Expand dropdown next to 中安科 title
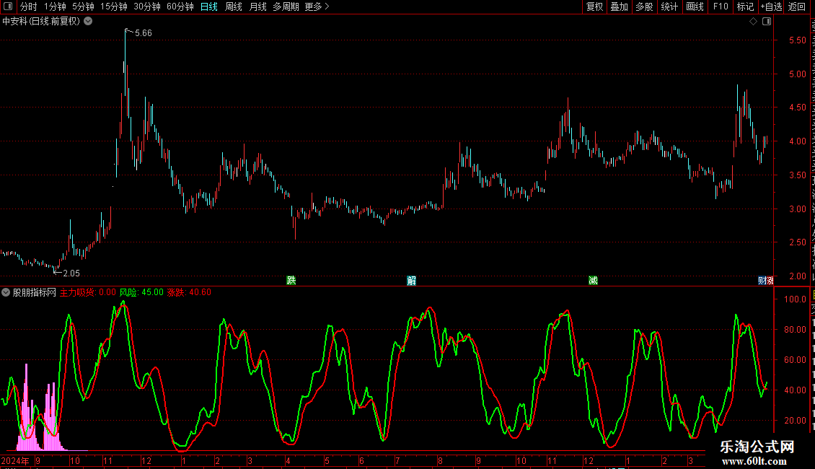815x469 pixels. (89, 22)
